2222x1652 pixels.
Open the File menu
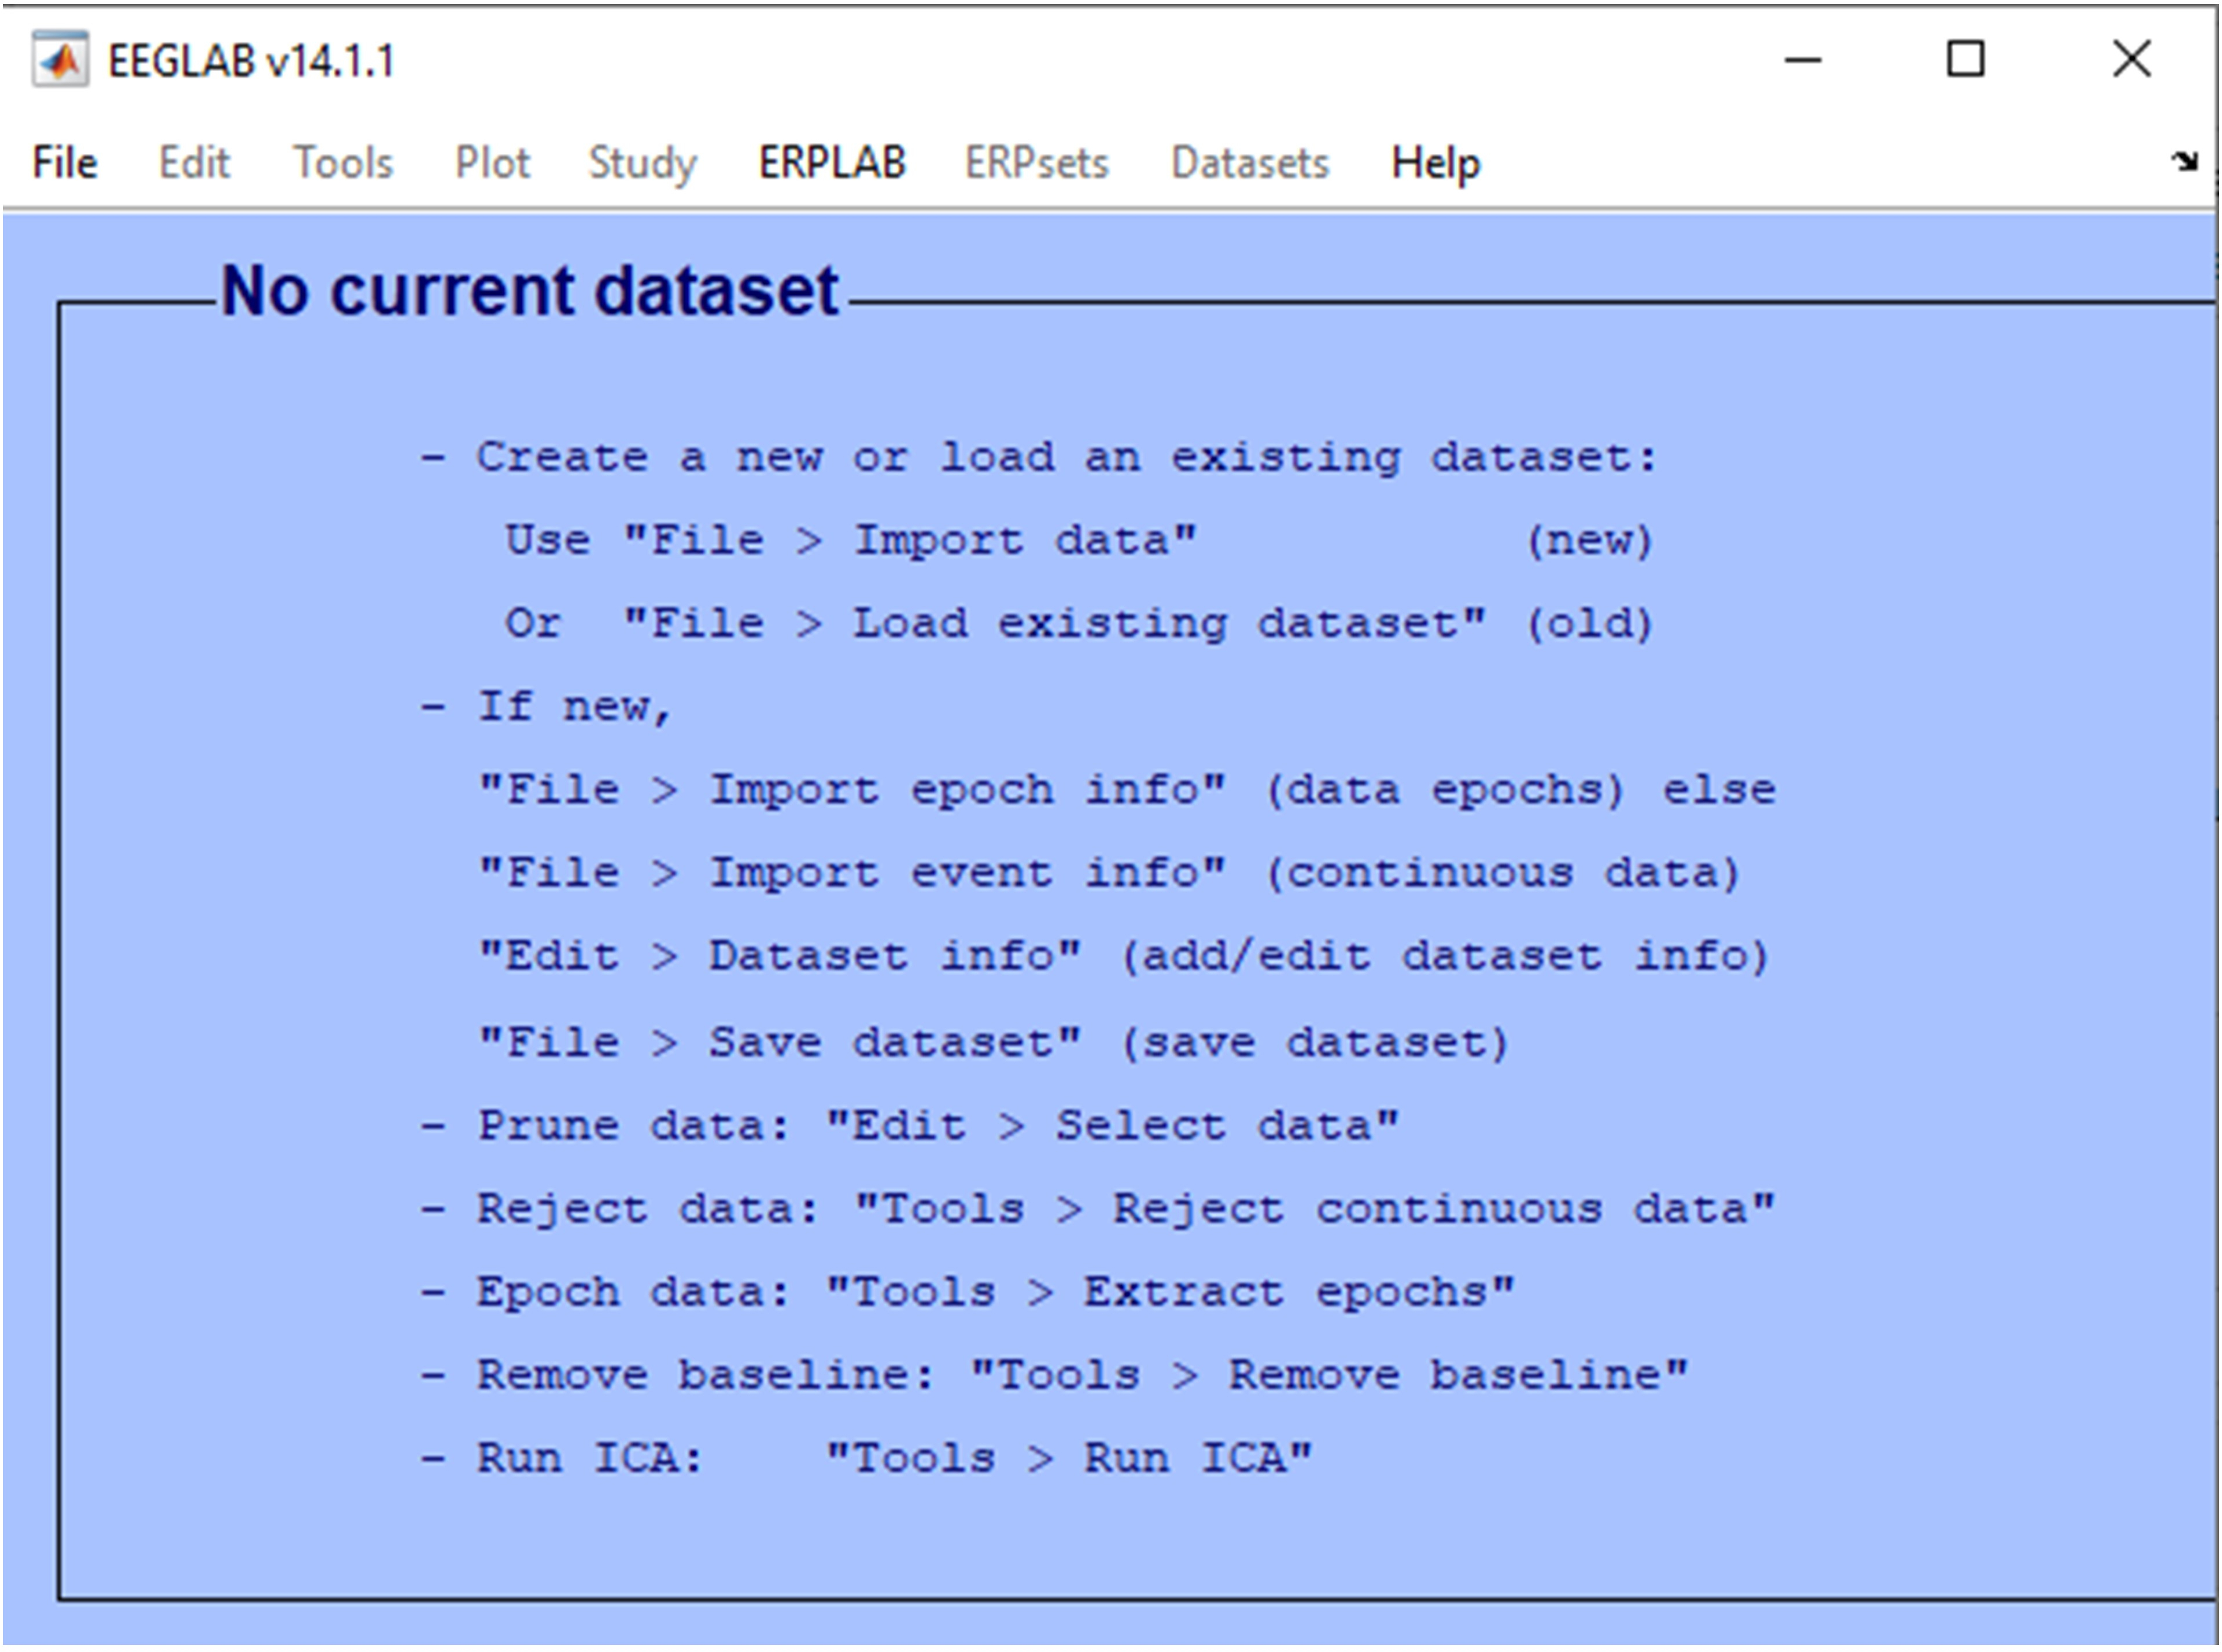[x=65, y=163]
